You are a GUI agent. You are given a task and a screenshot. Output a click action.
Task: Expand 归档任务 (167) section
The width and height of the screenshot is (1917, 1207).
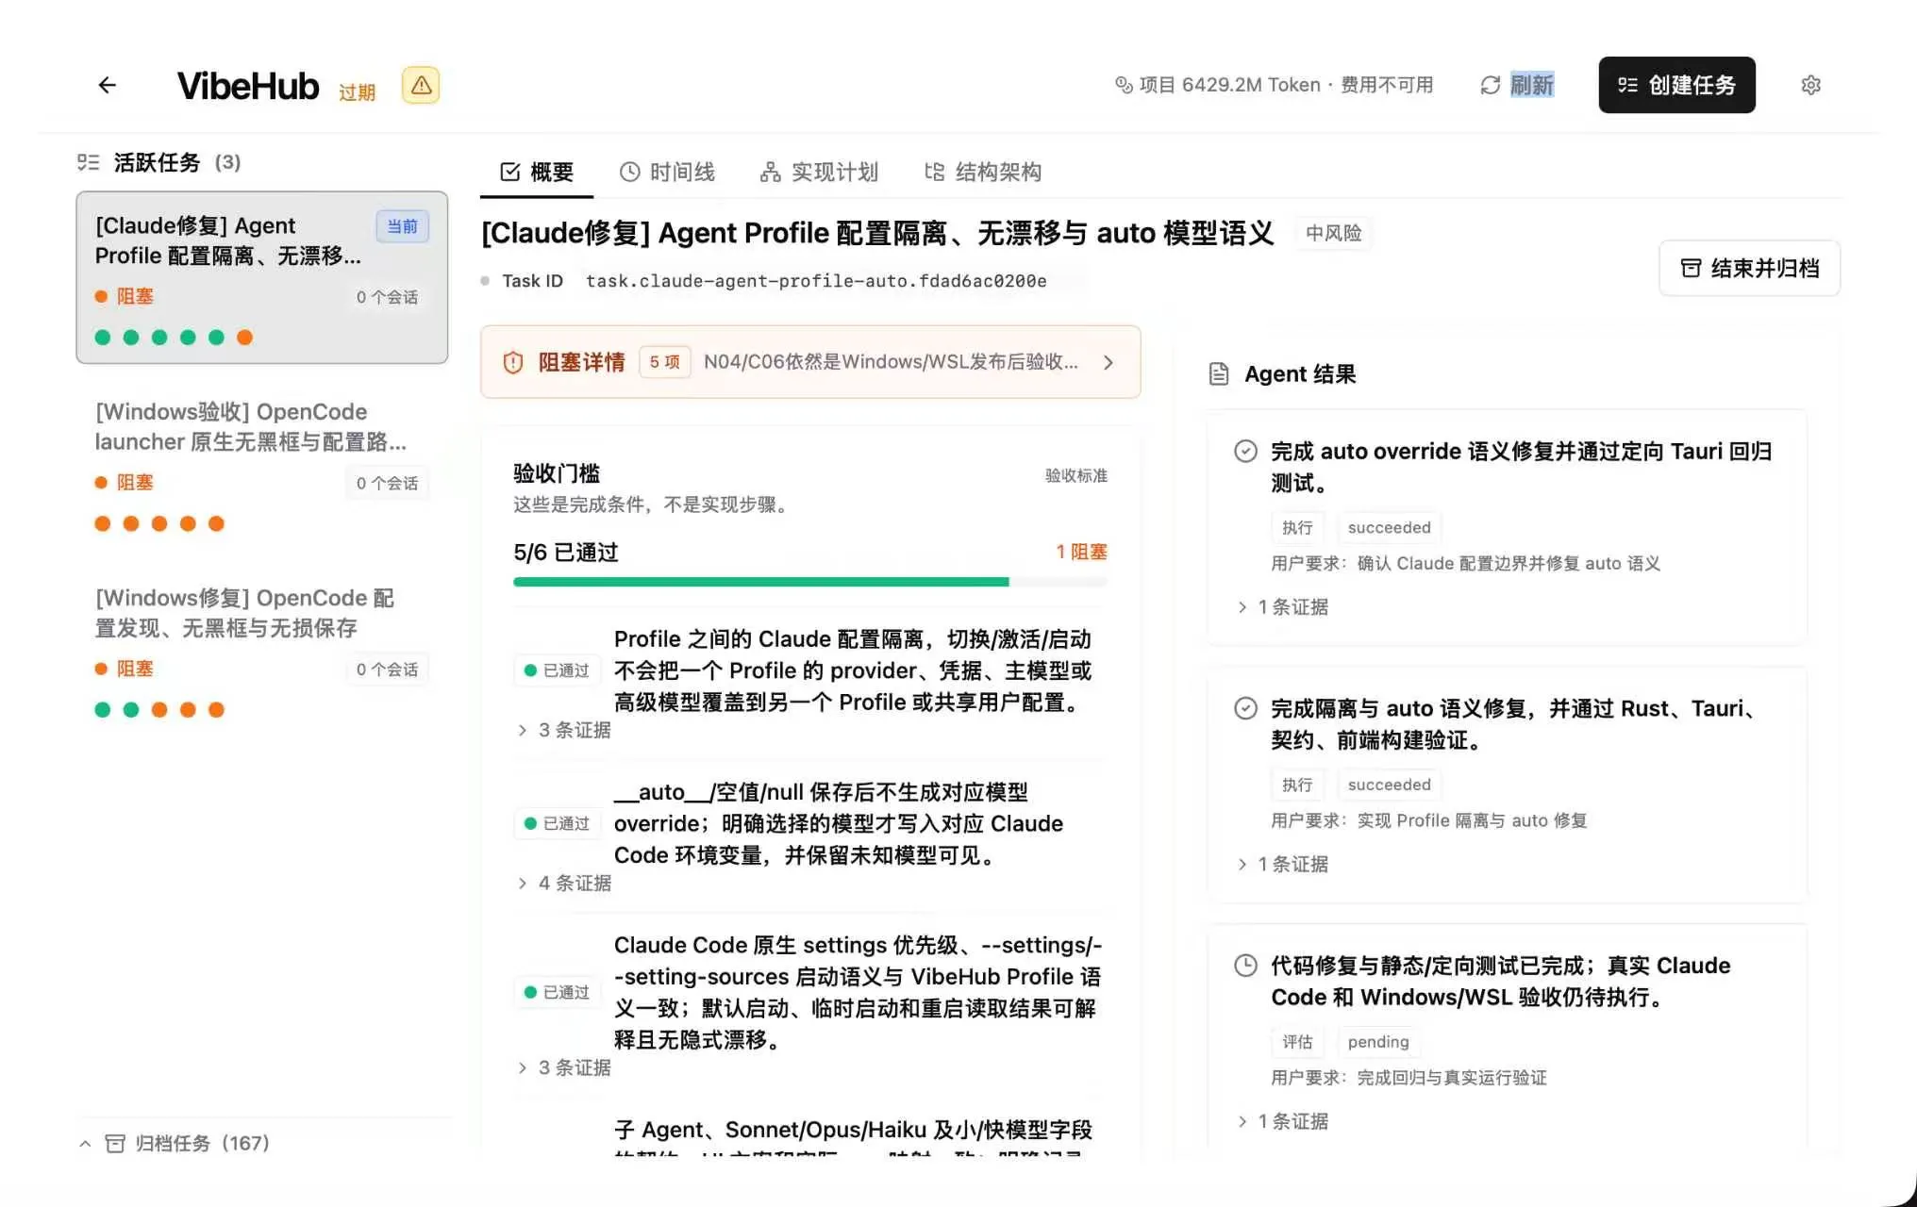(175, 1143)
